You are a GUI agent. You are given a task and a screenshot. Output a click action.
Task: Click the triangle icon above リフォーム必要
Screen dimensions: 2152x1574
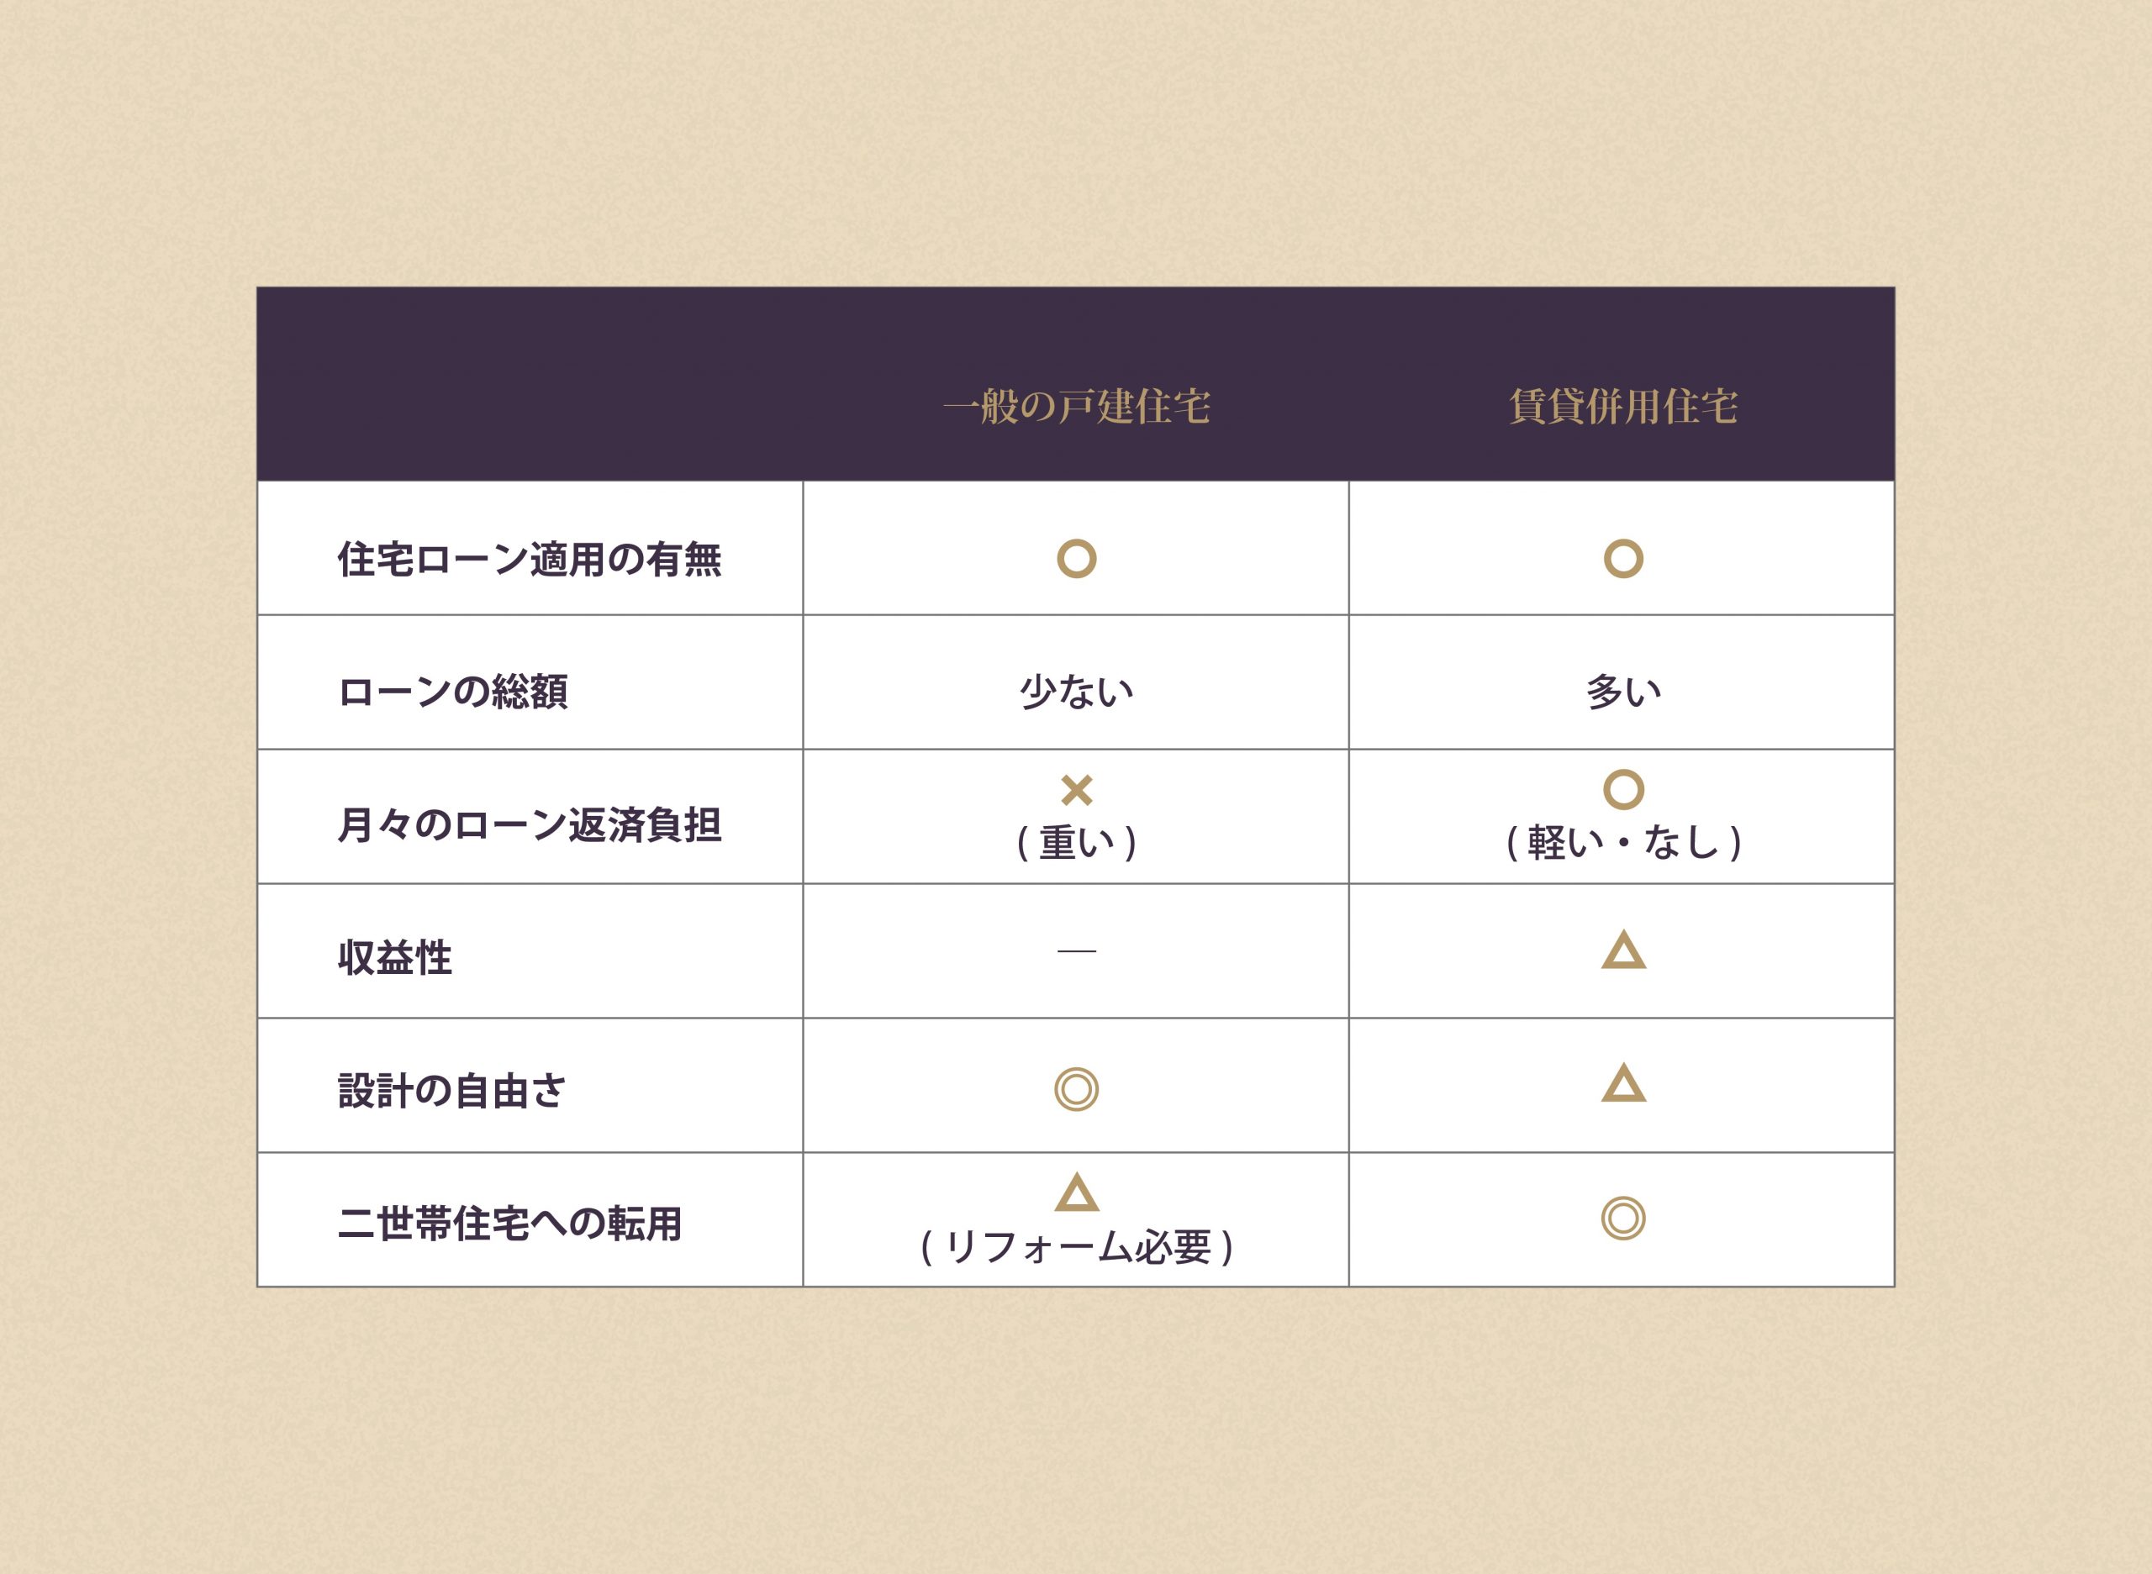(x=1077, y=1192)
